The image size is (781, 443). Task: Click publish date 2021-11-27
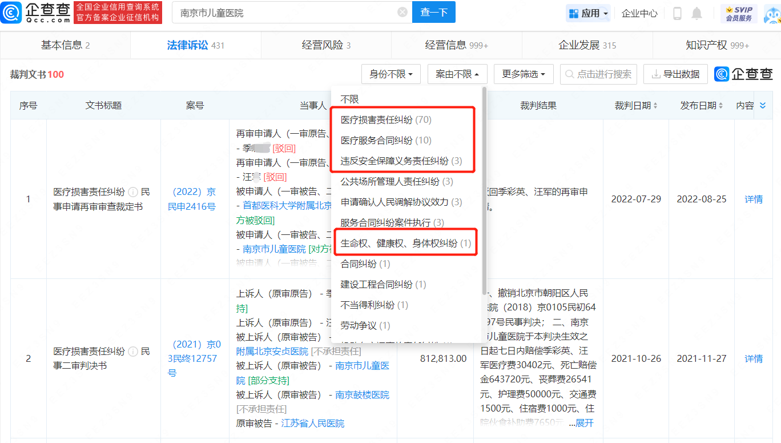pyautogui.click(x=702, y=358)
